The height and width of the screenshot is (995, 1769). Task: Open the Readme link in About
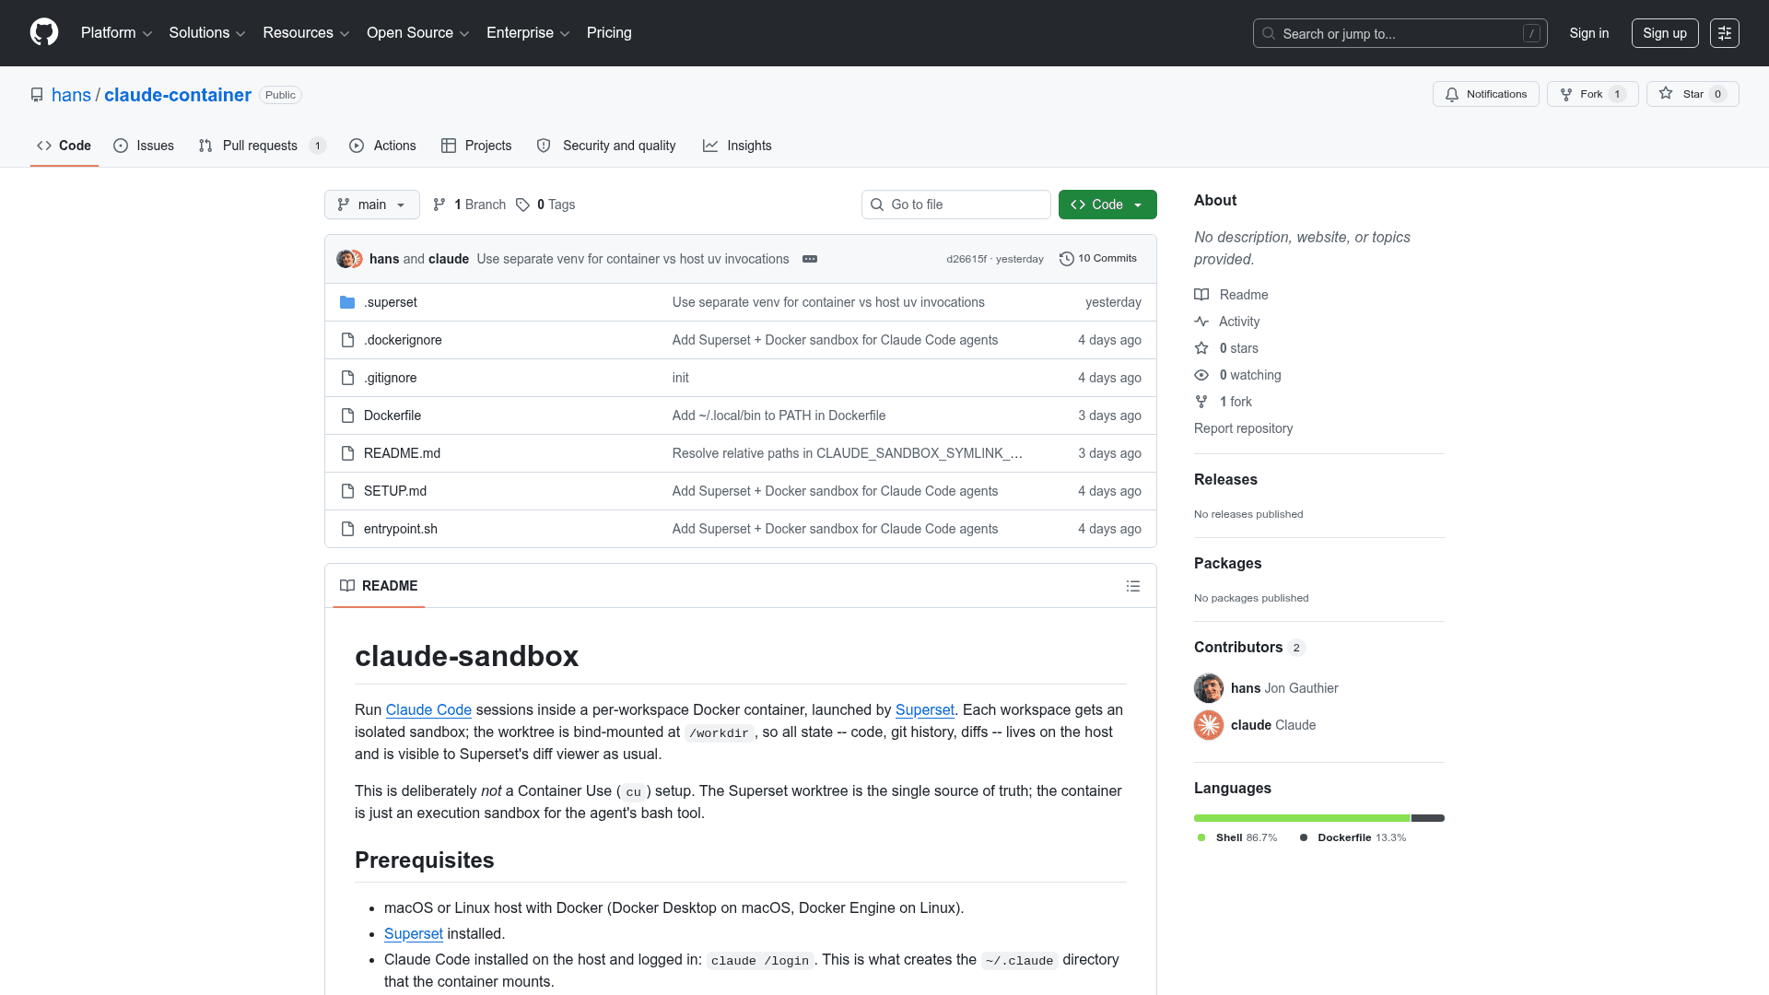[1231, 295]
